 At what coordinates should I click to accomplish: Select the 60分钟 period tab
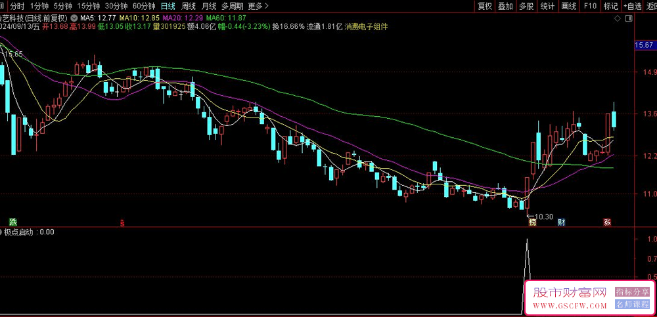[144, 6]
